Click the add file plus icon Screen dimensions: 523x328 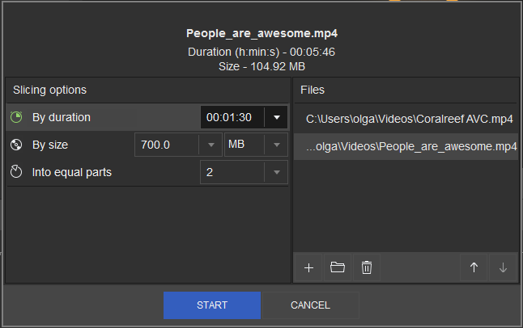tap(308, 267)
